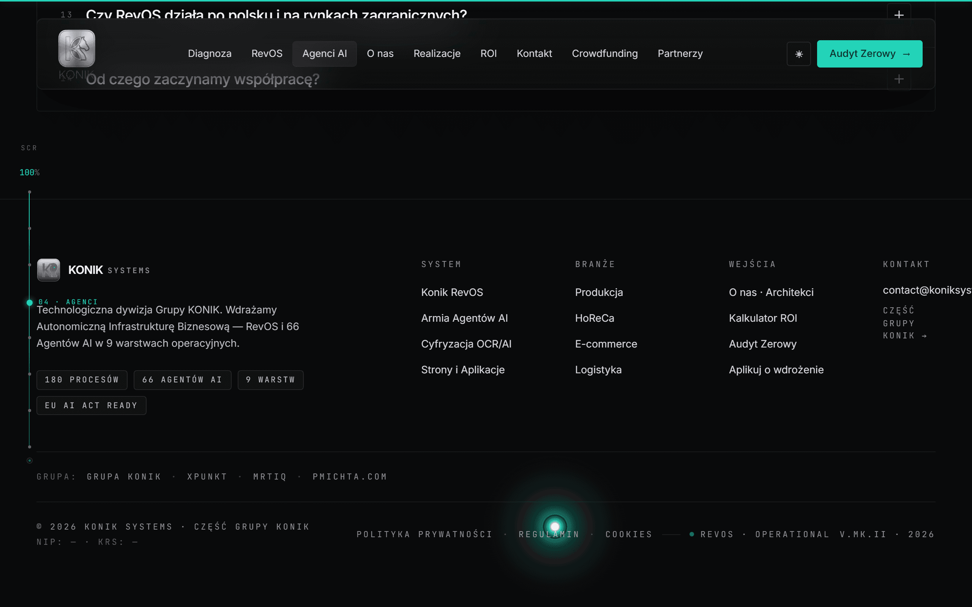Click the "9 WARSTW" badge
972x607 pixels.
[x=270, y=380]
